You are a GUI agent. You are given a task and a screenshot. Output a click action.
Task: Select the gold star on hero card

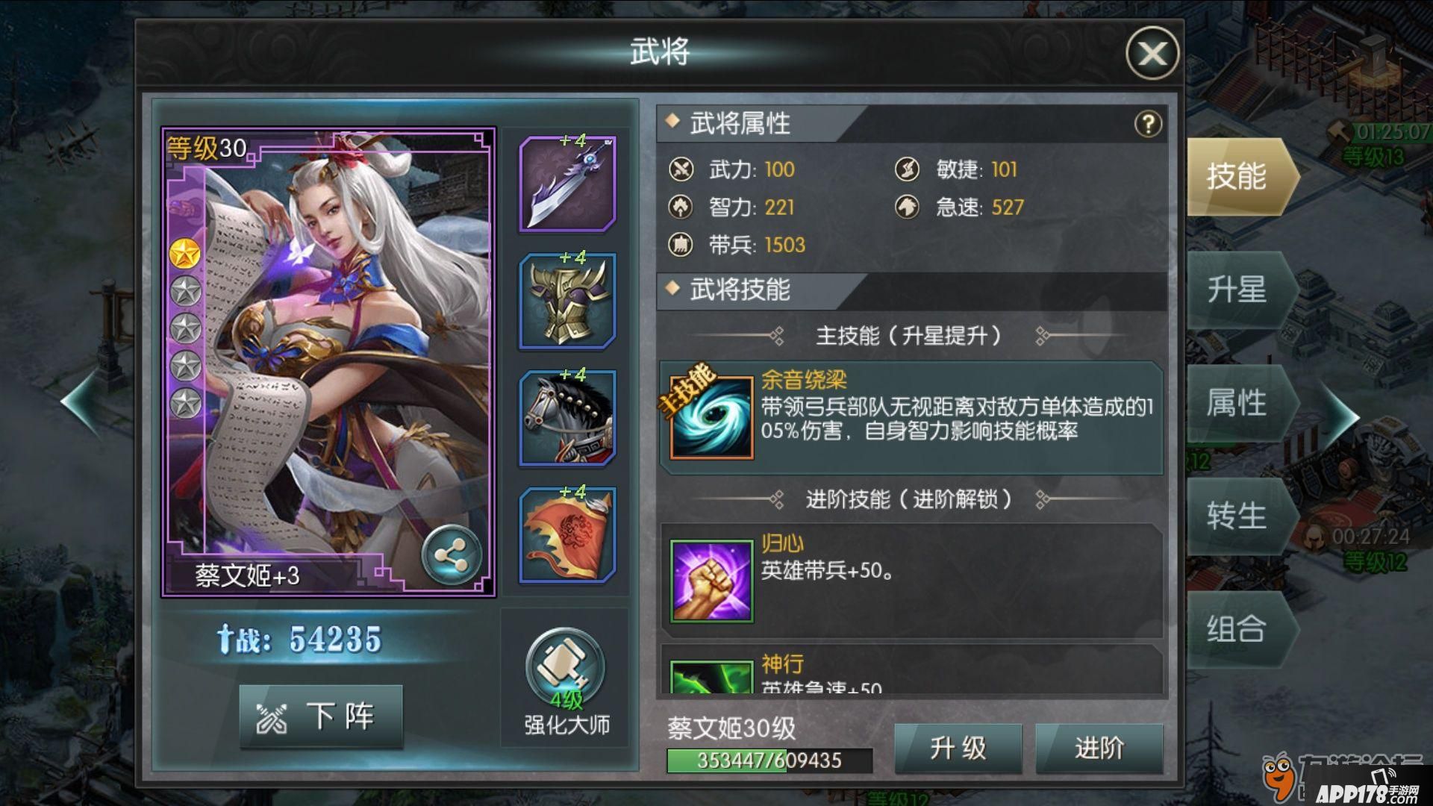click(x=185, y=254)
